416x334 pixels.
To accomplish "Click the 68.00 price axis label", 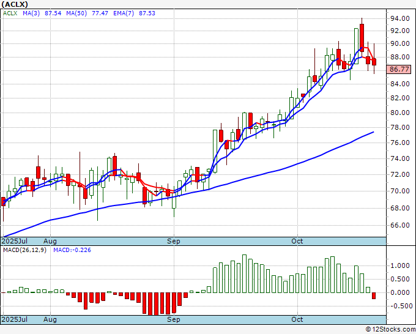I will 399,208.
